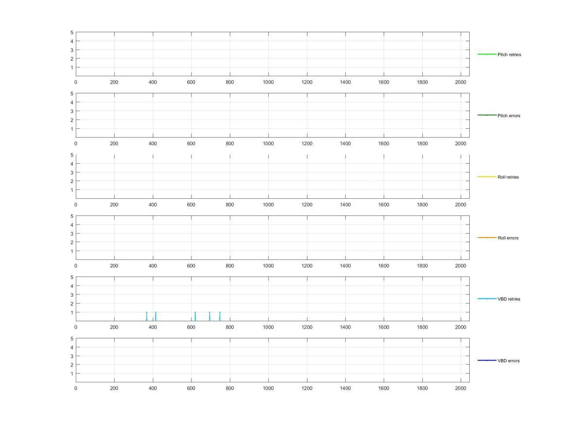The width and height of the screenshot is (583, 430).
Task: Click the VBD retries spike nearest x=620
Action: click(195, 316)
